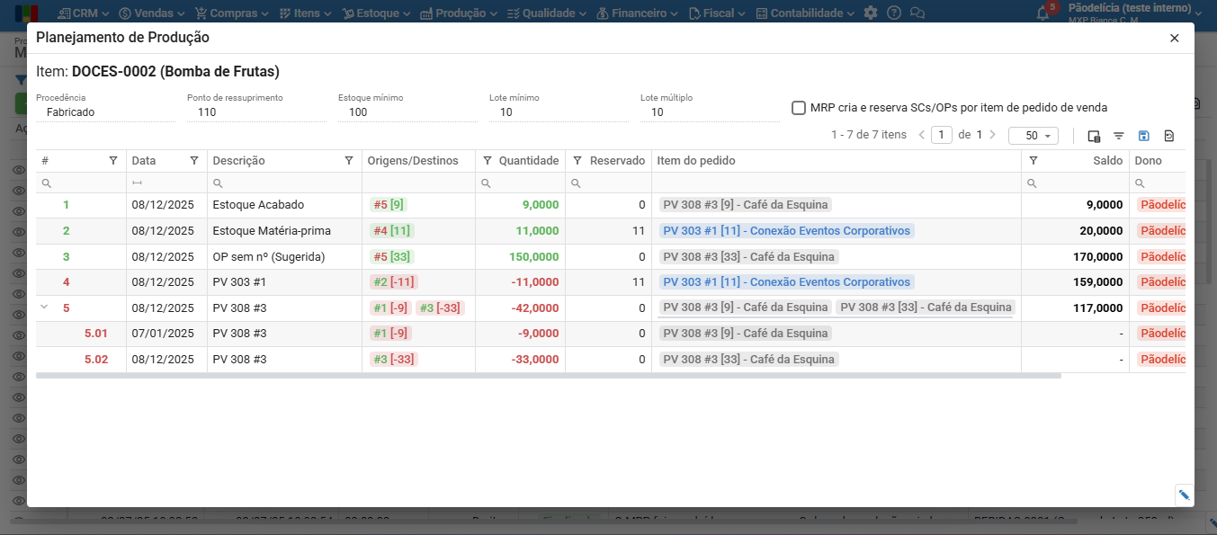1217x535 pixels.
Task: Click the filter icon in Quantidade header
Action: [488, 161]
